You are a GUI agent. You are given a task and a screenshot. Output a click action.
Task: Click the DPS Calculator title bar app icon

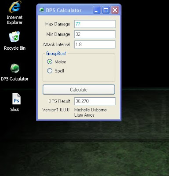(x=42, y=10)
